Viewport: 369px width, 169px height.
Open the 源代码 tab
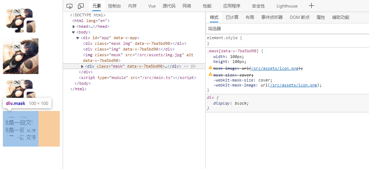(169, 6)
